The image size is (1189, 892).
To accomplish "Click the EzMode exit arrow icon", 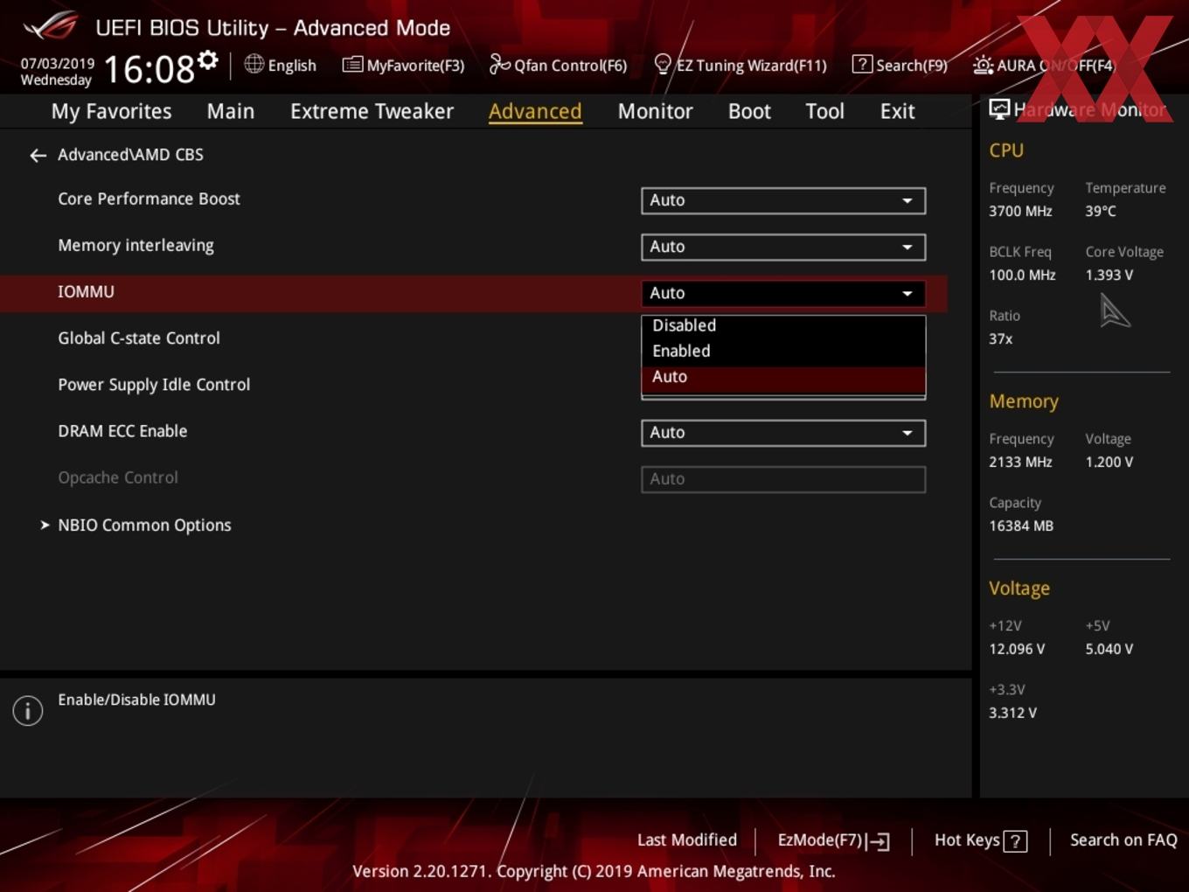I will (879, 841).
